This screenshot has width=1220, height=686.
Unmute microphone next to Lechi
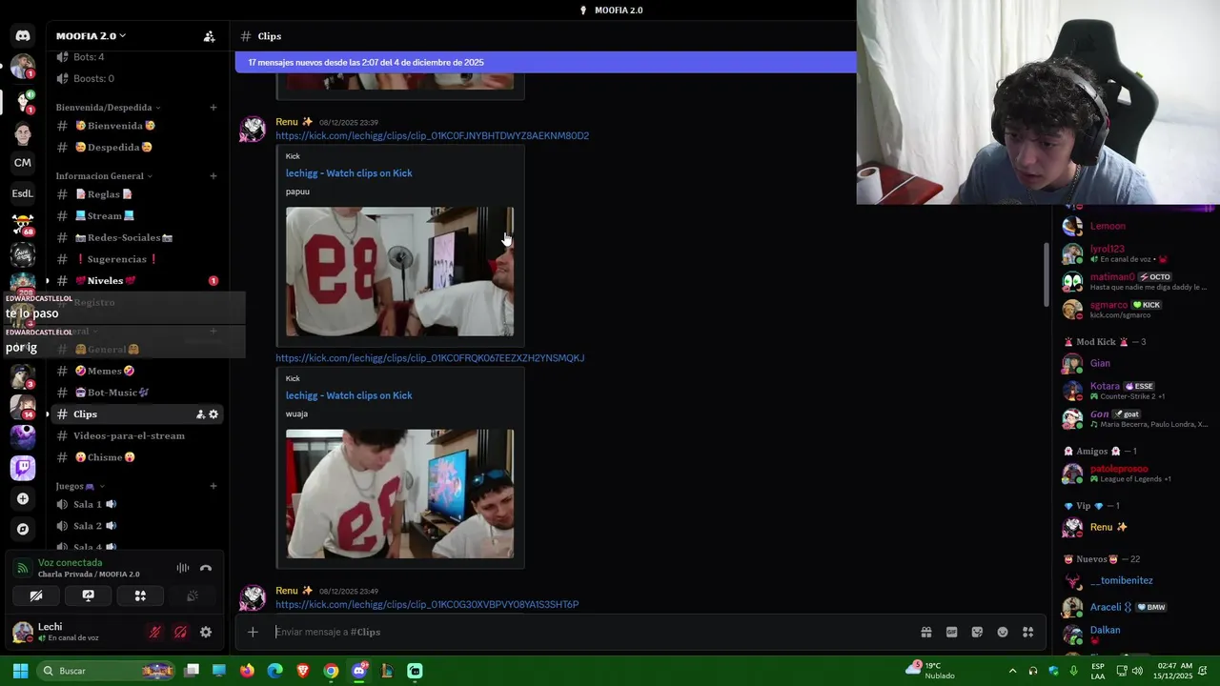[x=154, y=632]
